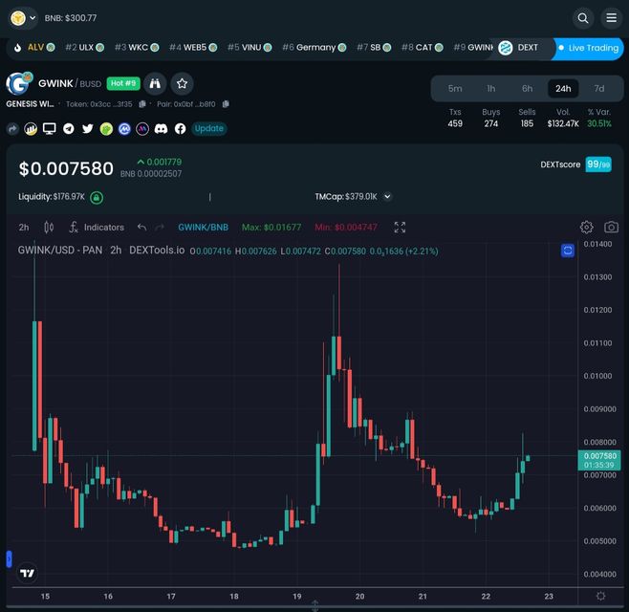The image size is (629, 612).
Task: Select the 7d stats tab
Action: coord(599,89)
